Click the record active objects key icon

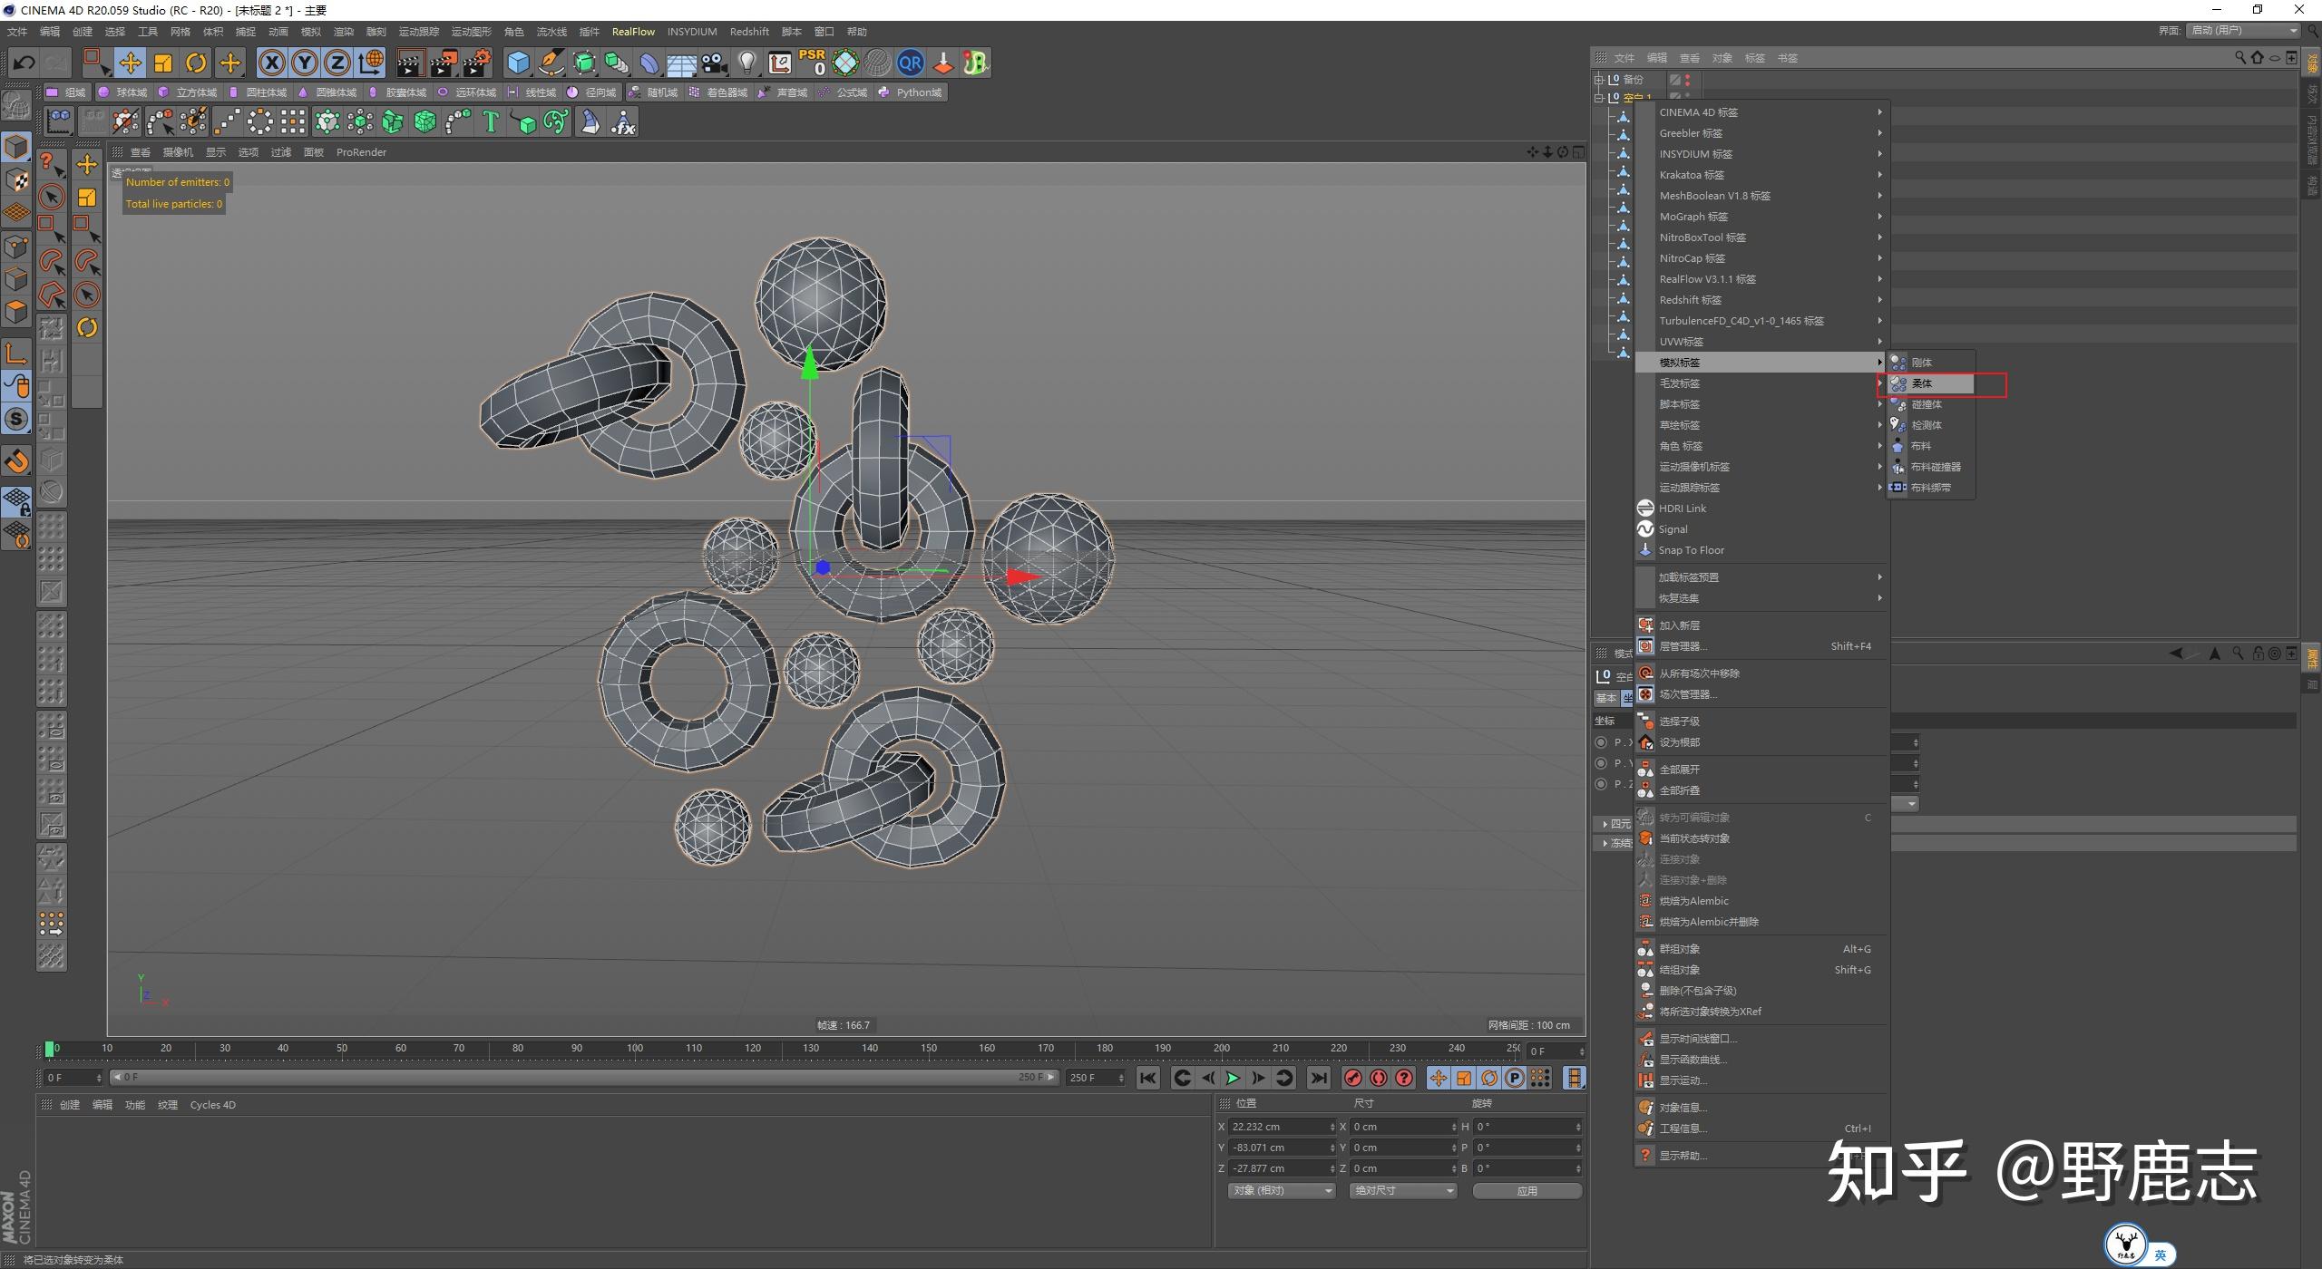click(1352, 1078)
